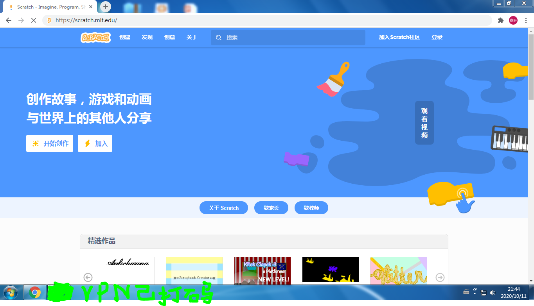Open the Kitek Clapek :3 project thumbnail
The width and height of the screenshot is (534, 306).
click(x=263, y=270)
